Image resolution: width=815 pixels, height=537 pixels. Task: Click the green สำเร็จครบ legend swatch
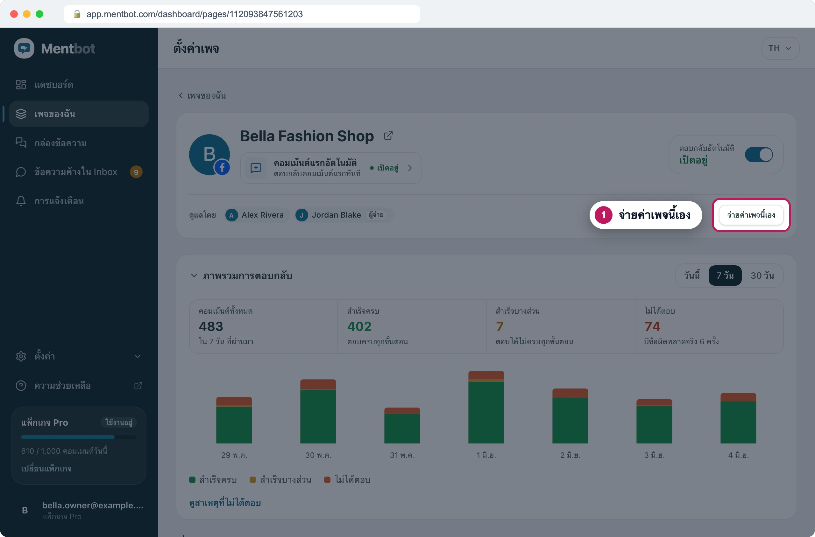point(192,479)
